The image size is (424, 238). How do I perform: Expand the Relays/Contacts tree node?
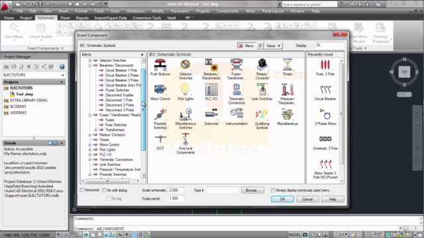point(90,135)
